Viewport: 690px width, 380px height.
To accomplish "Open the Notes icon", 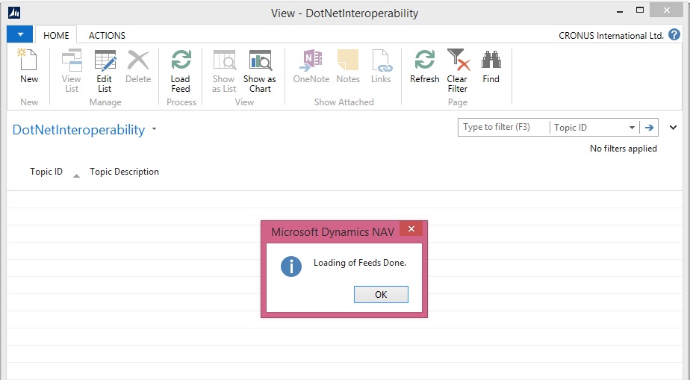I will (x=348, y=60).
